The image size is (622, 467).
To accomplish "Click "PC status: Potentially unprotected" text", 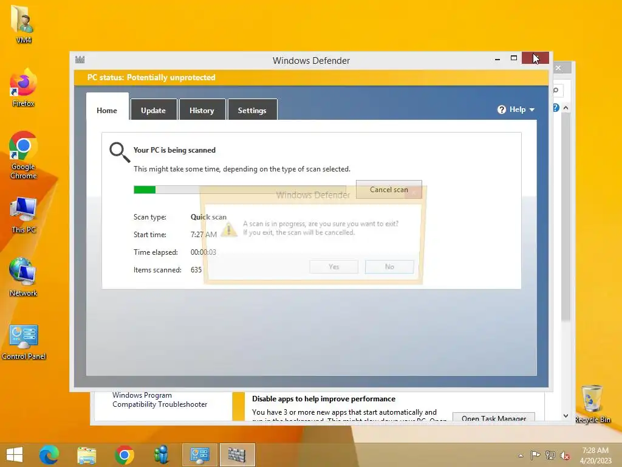I will pos(151,77).
